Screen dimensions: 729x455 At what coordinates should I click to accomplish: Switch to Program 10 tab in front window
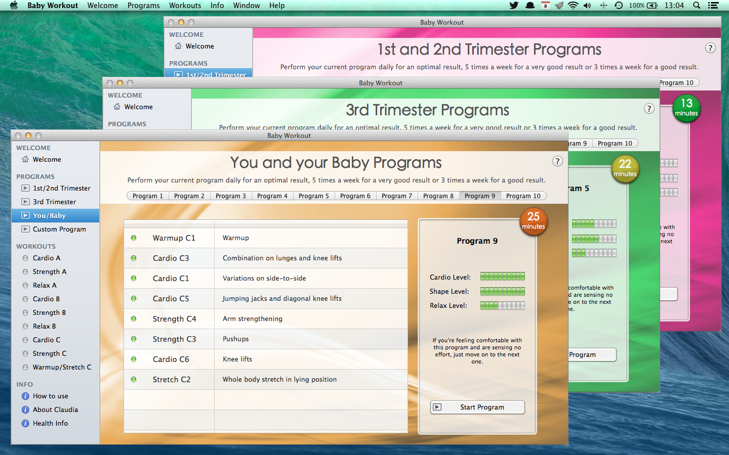[x=523, y=196]
